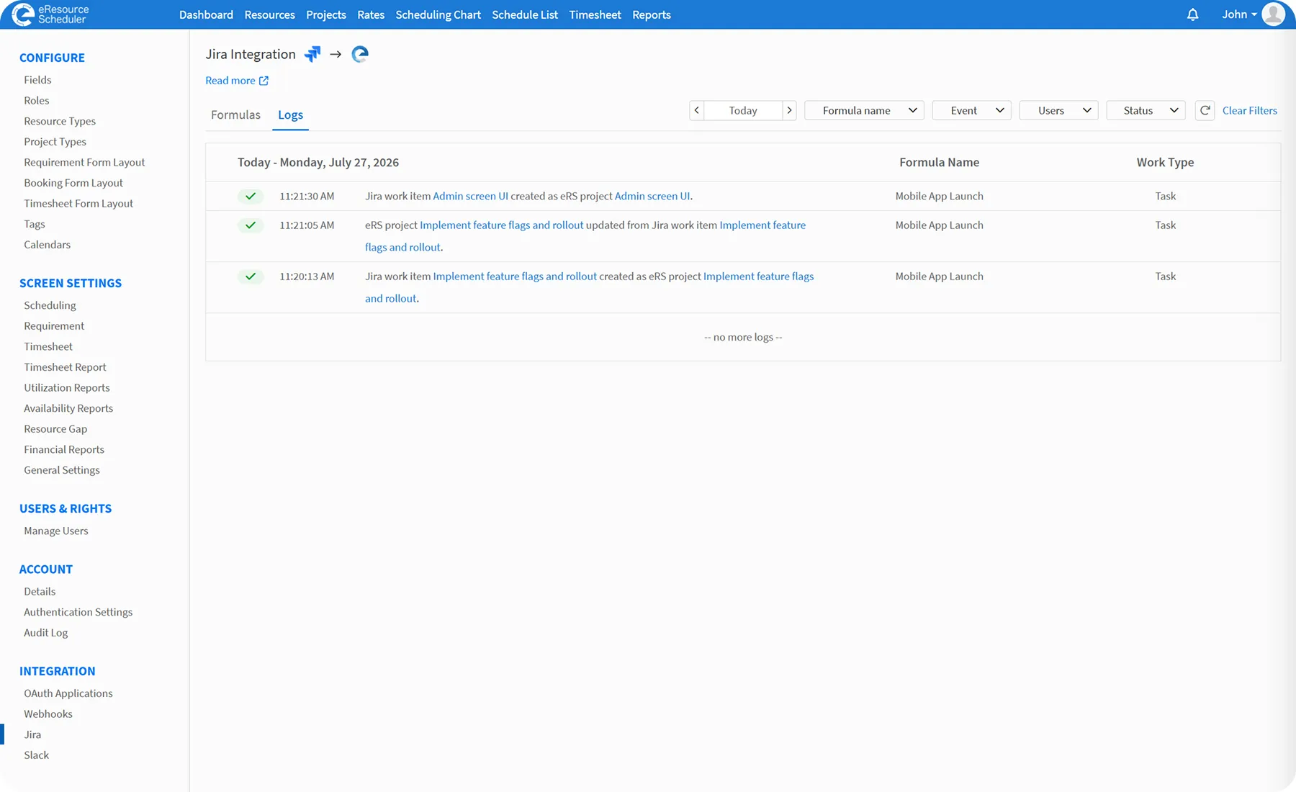
Task: Open eRS project link in 11:21:05 log
Action: click(x=502, y=225)
